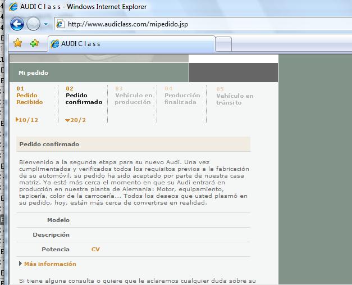Click the window title AUDI Class text
Image resolution: width=352 pixels, height=285 pixels.
[x=83, y=7]
